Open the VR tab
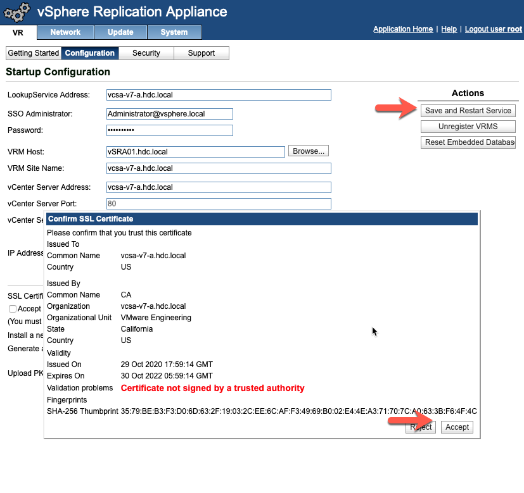Image resolution: width=524 pixels, height=493 pixels. (x=18, y=32)
